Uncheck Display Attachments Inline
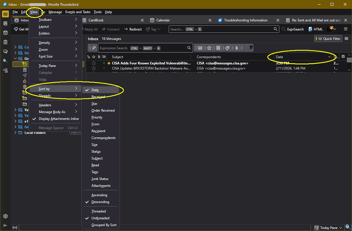Viewport: 352px width, 231px height. [x=58, y=119]
